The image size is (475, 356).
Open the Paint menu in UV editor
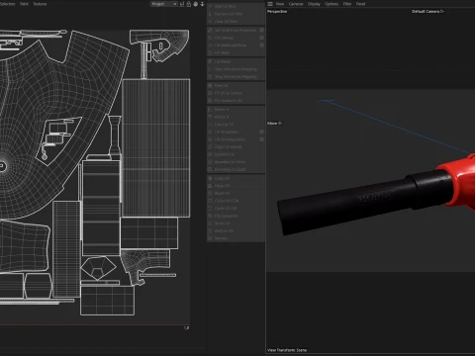pos(24,4)
